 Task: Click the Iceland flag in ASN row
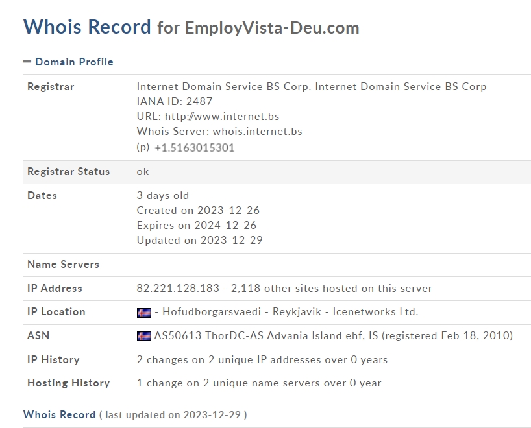(x=144, y=337)
